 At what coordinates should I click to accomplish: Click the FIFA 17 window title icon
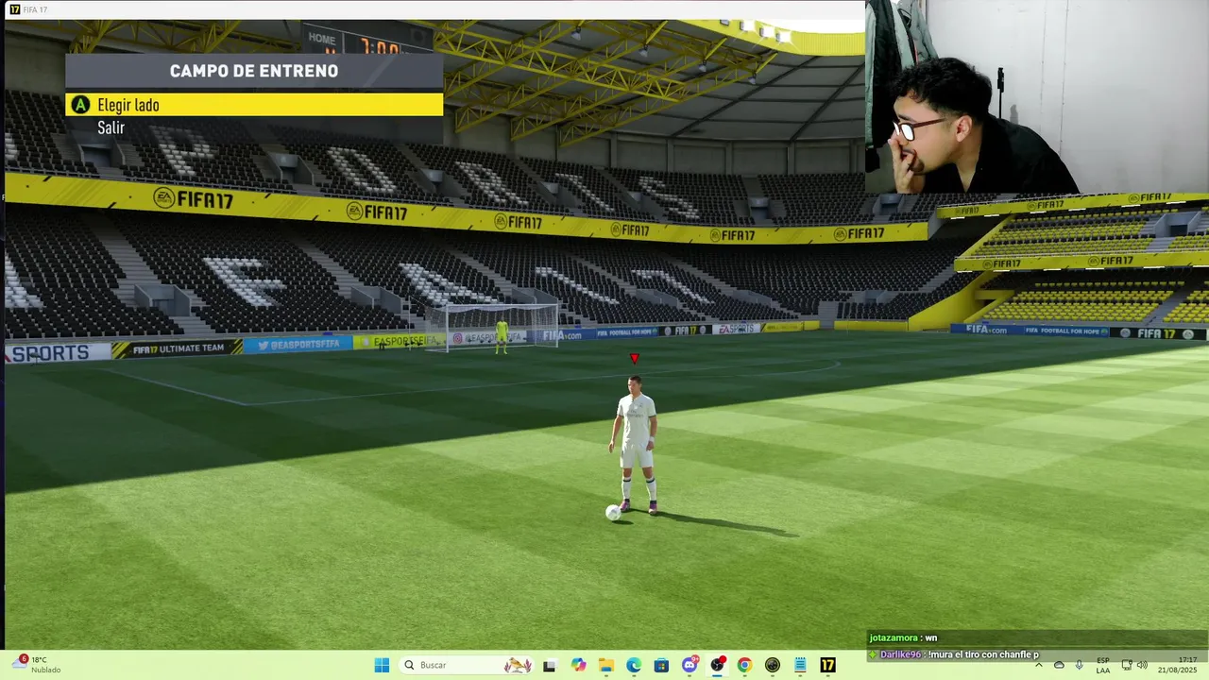pos(14,9)
